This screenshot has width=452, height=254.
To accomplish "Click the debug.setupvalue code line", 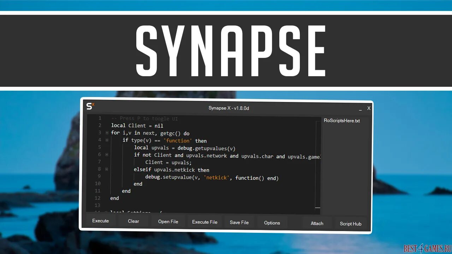I will tap(212, 178).
